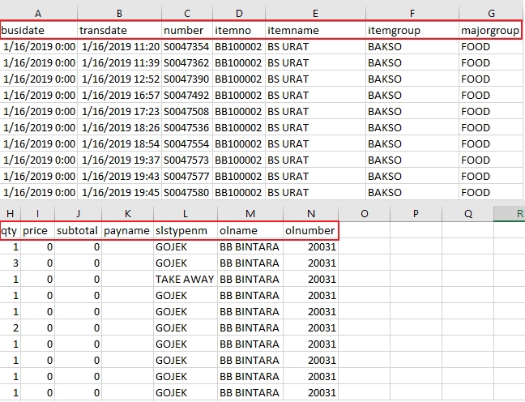Select the olnumber header cell

(x=310, y=231)
